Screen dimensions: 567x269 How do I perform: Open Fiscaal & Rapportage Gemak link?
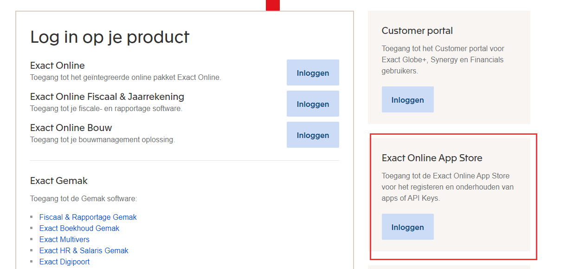88,217
